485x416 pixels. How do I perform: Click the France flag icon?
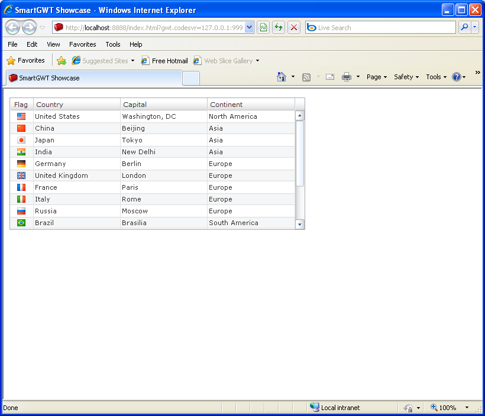click(x=21, y=187)
